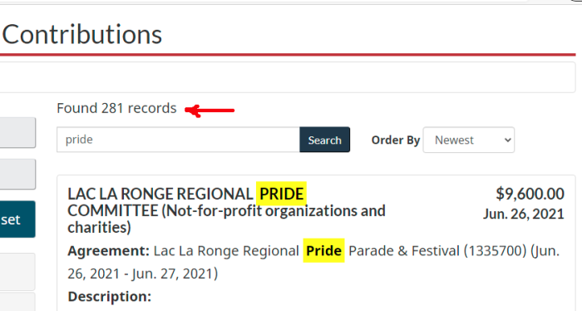
Task: Click the sidebar panel directly below Reset
Action: pyautogui.click(x=17, y=272)
